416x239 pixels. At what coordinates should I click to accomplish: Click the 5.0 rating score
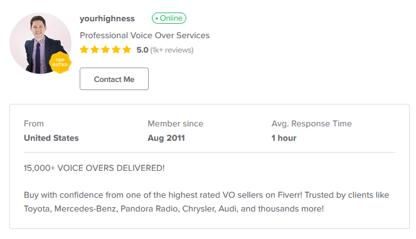(x=142, y=50)
